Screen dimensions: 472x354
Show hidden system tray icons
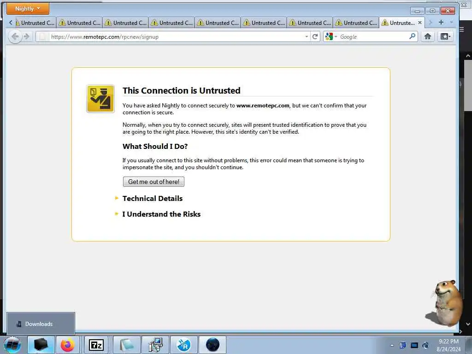392,345
